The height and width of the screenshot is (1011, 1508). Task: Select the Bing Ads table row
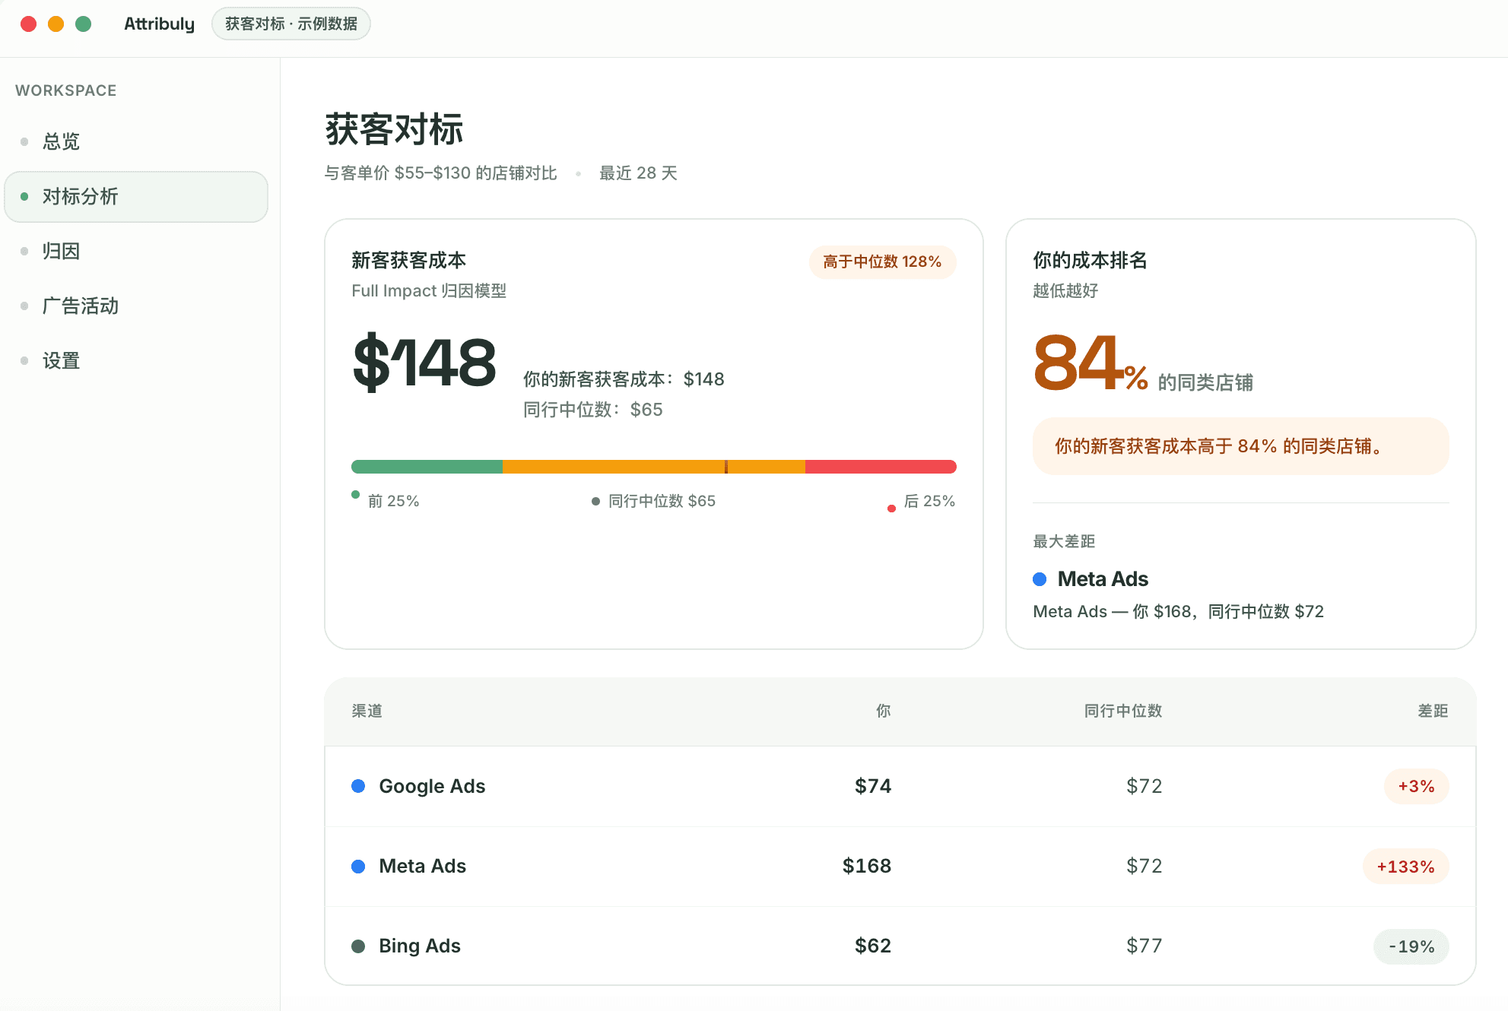coord(900,946)
